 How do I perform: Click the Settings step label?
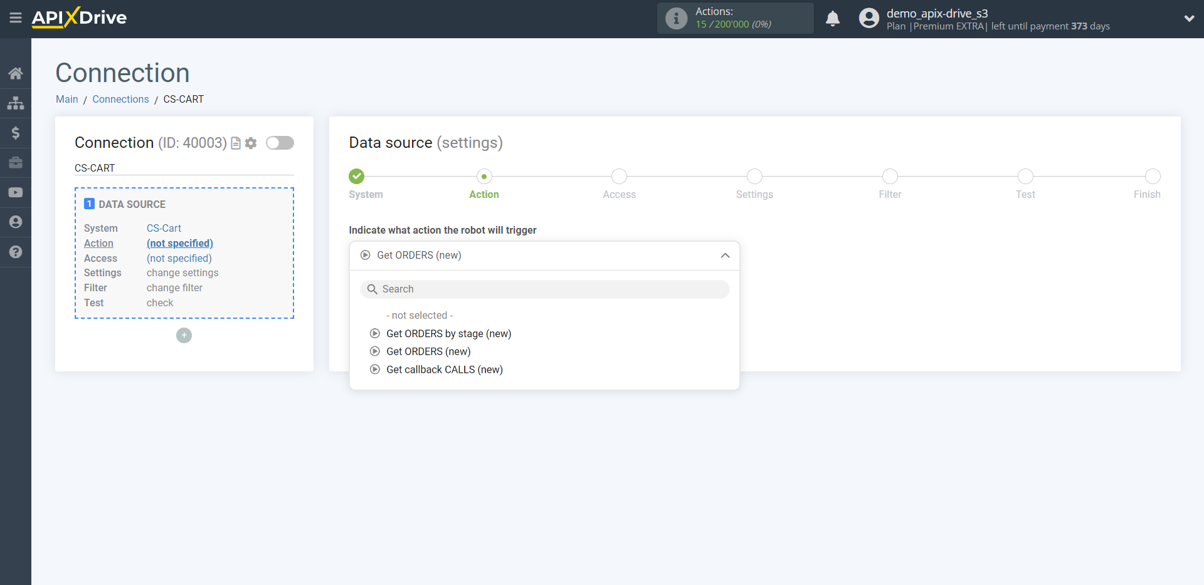[754, 194]
